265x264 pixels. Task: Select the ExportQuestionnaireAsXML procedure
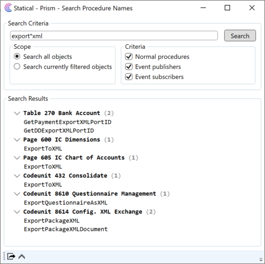pyautogui.click(x=66, y=203)
